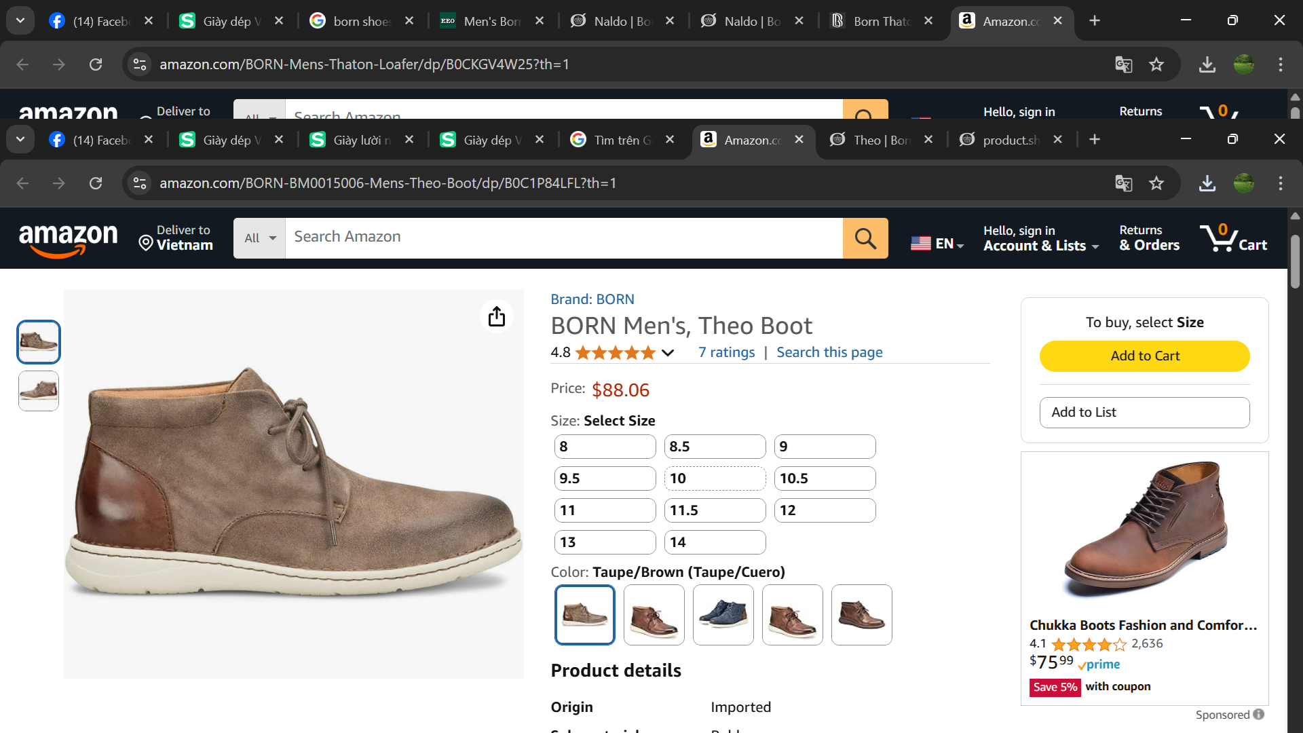Select size 8
1303x733 pixels.
[605, 447]
